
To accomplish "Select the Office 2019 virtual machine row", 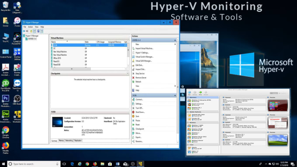I will coord(89,58).
